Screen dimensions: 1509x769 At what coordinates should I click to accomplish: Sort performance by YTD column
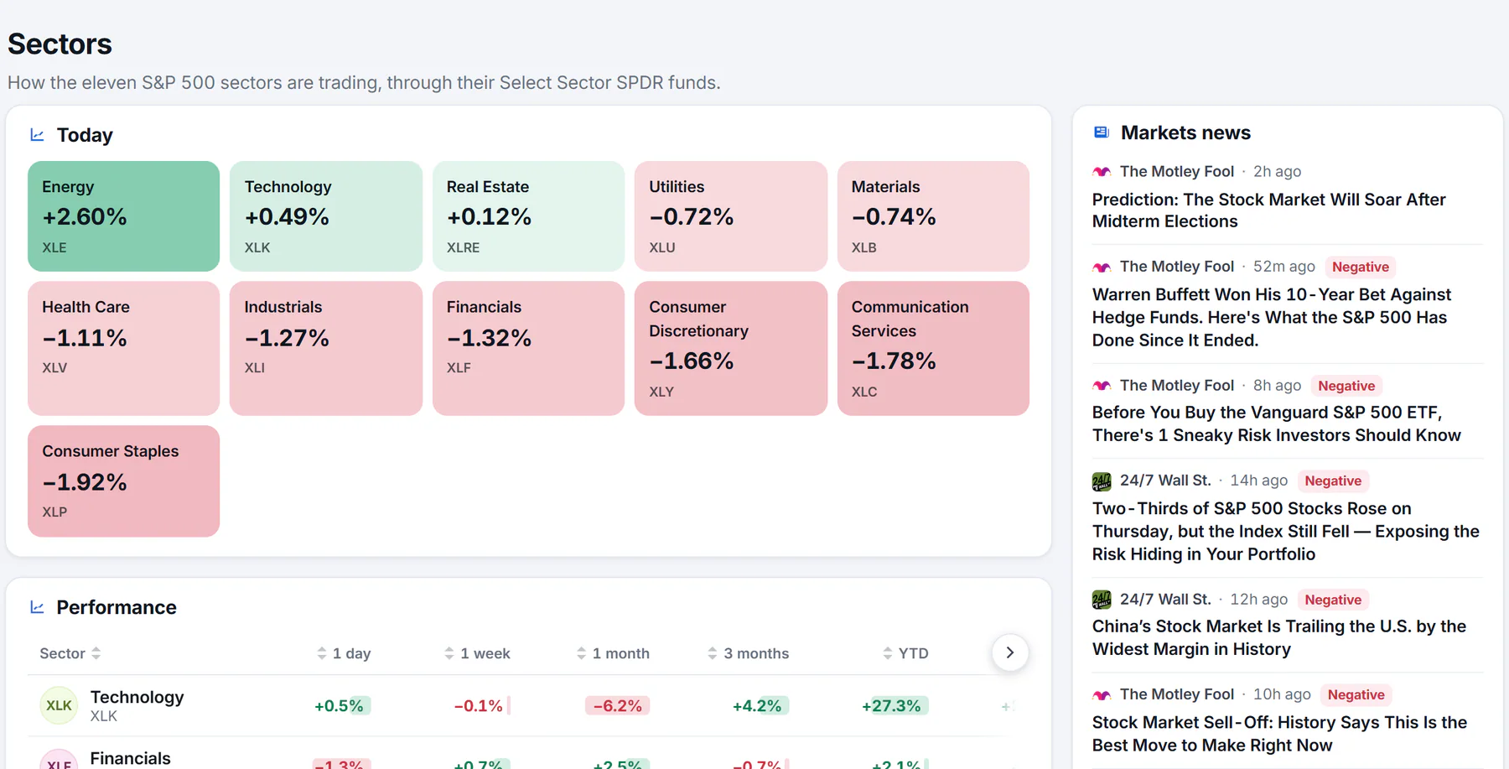tap(905, 653)
